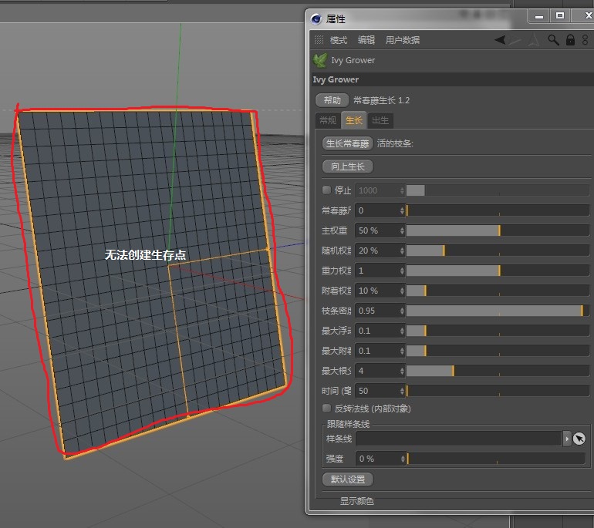Screen dimensions: 594x528
Task: Open the 样条线 field arrow menu
Action: tap(567, 439)
